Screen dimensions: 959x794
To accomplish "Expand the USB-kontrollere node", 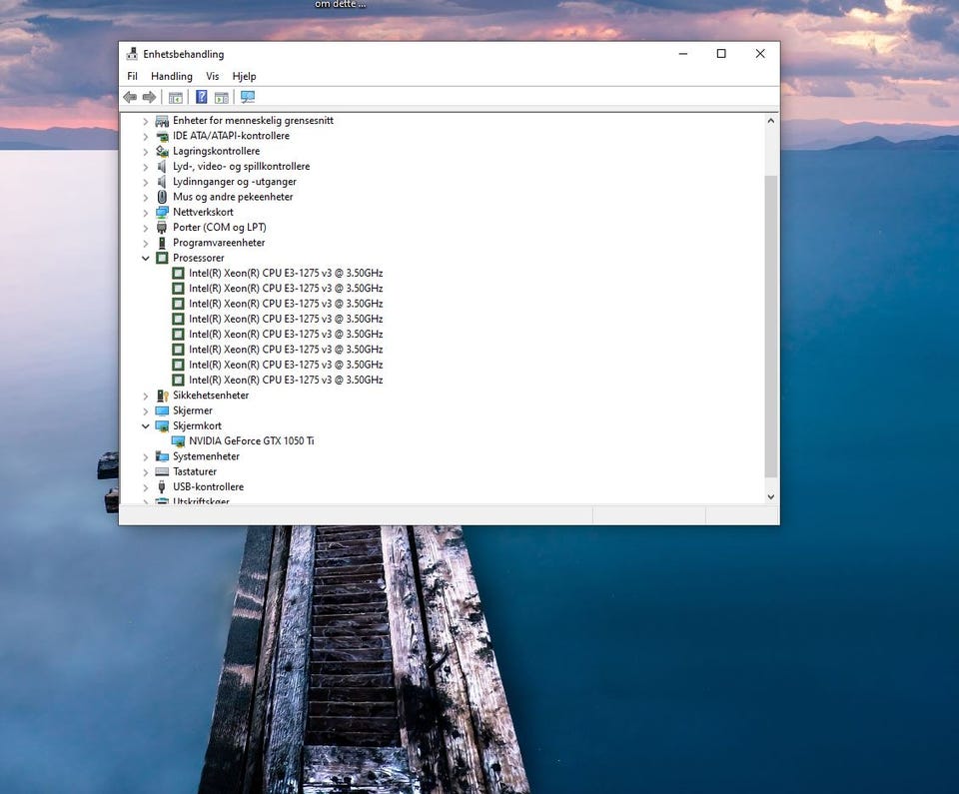I will (146, 487).
